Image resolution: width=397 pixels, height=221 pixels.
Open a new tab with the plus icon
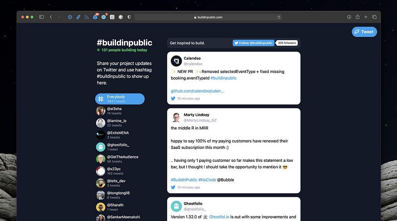tap(366, 17)
